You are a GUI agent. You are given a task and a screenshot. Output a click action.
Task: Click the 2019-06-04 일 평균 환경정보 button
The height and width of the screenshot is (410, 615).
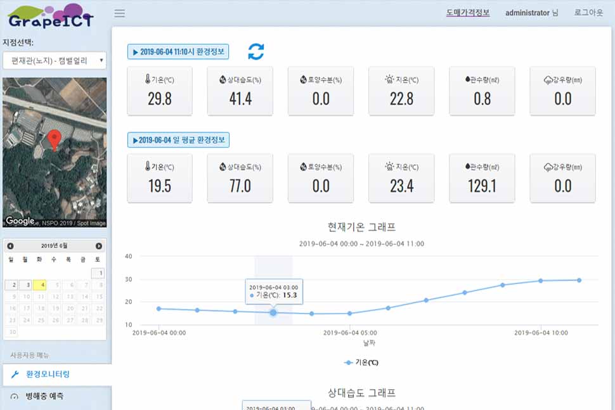tap(178, 140)
